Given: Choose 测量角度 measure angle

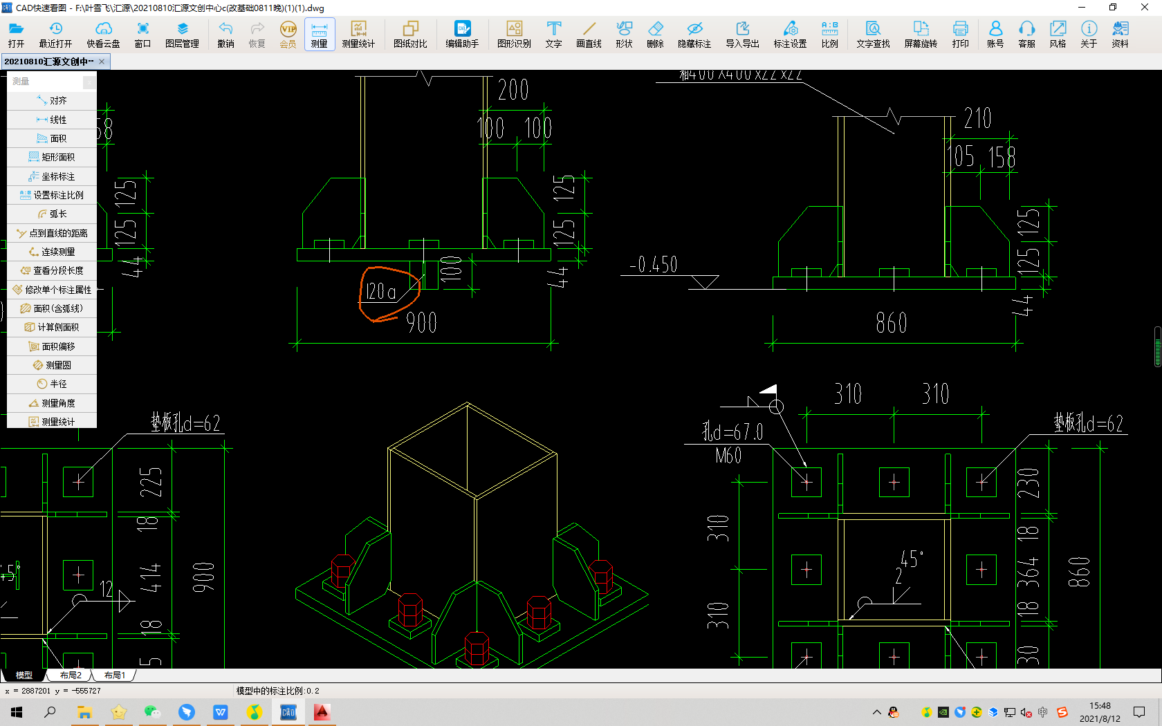Looking at the screenshot, I should point(52,403).
